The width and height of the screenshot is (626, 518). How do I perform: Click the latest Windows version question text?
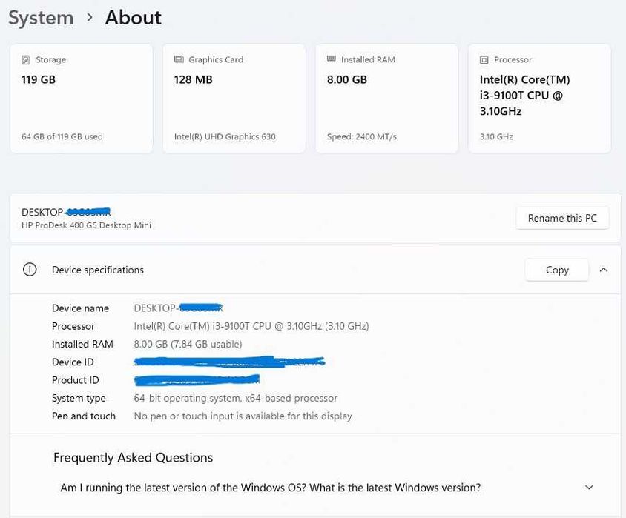pos(270,488)
